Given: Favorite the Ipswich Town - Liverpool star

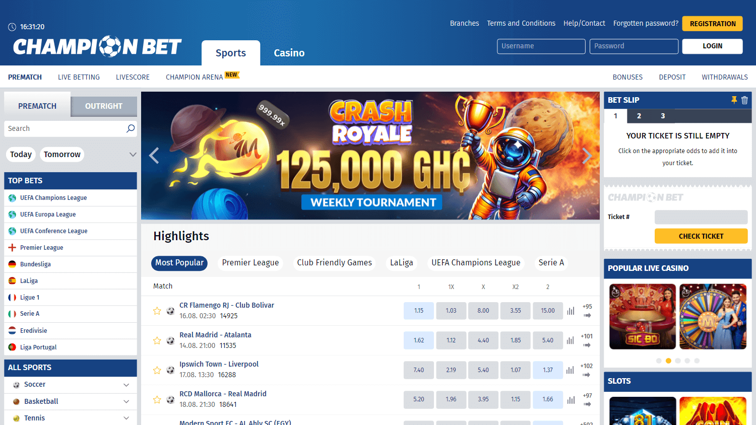Looking at the screenshot, I should coord(157,370).
